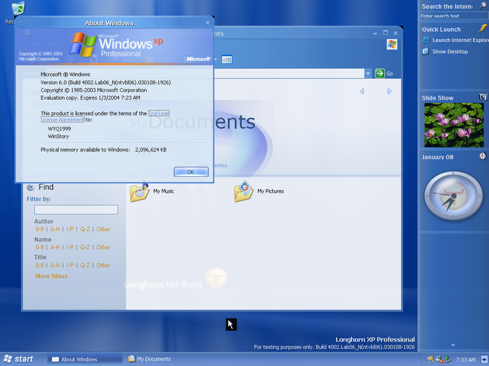Click the Filter by text field
Viewport: 489px width, 366px height.
76,210
